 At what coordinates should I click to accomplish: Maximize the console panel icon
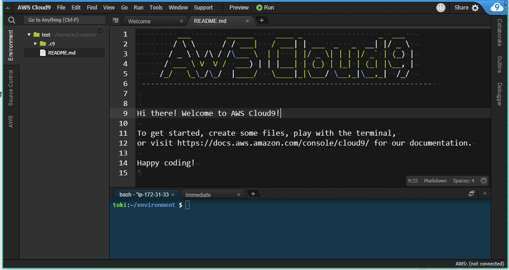click(472, 193)
